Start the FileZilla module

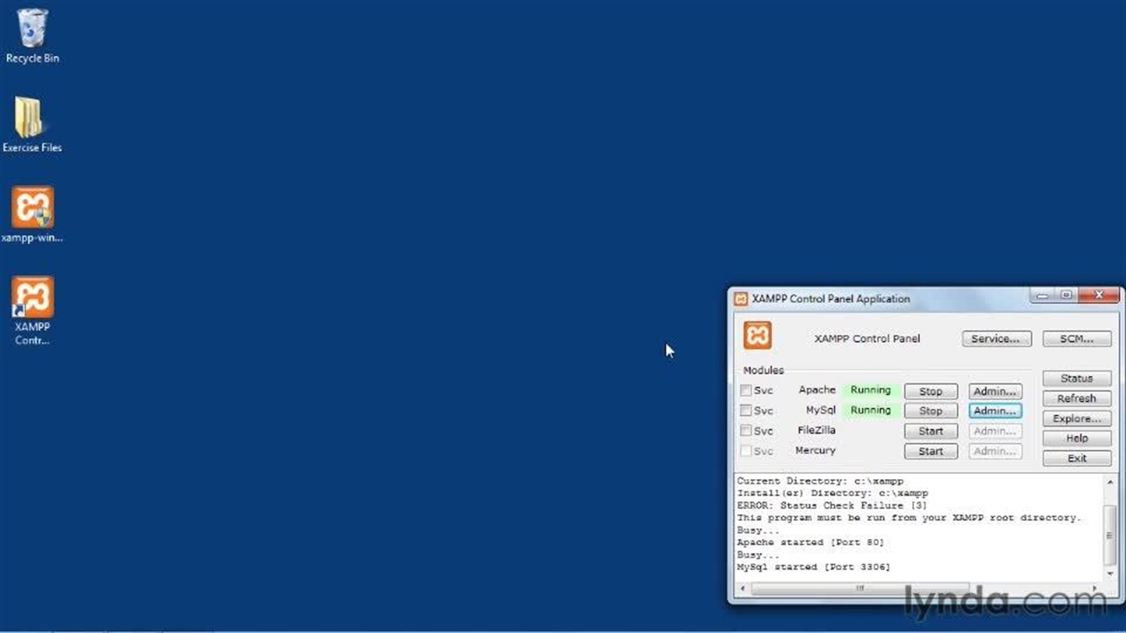click(x=931, y=431)
